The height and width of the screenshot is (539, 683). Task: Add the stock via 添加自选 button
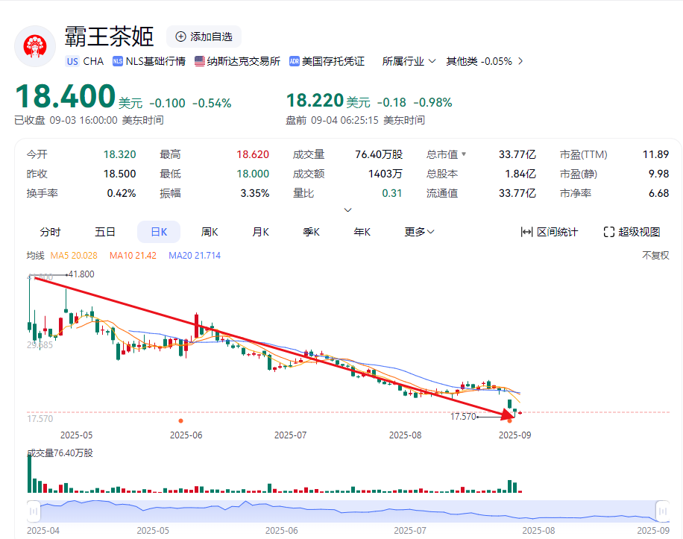(204, 37)
